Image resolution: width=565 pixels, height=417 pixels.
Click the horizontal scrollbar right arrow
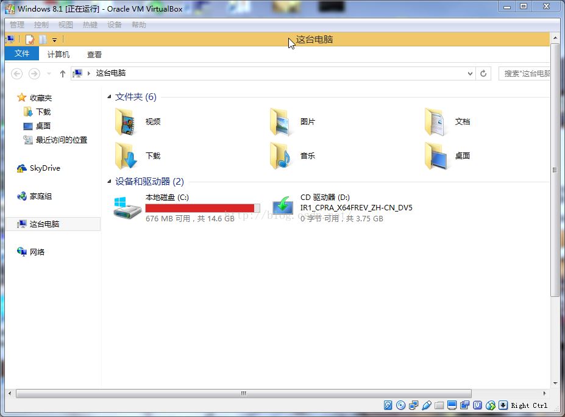(544, 393)
